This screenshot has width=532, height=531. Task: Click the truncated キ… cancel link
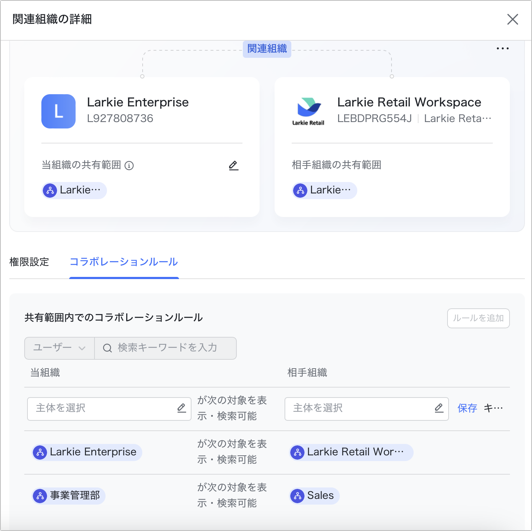pos(493,408)
